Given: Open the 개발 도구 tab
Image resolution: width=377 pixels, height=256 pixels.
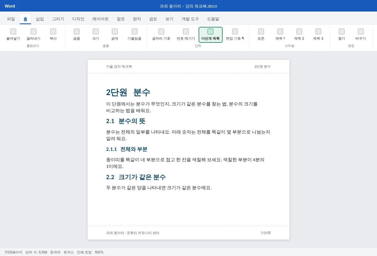Looking at the screenshot, I should click(190, 19).
